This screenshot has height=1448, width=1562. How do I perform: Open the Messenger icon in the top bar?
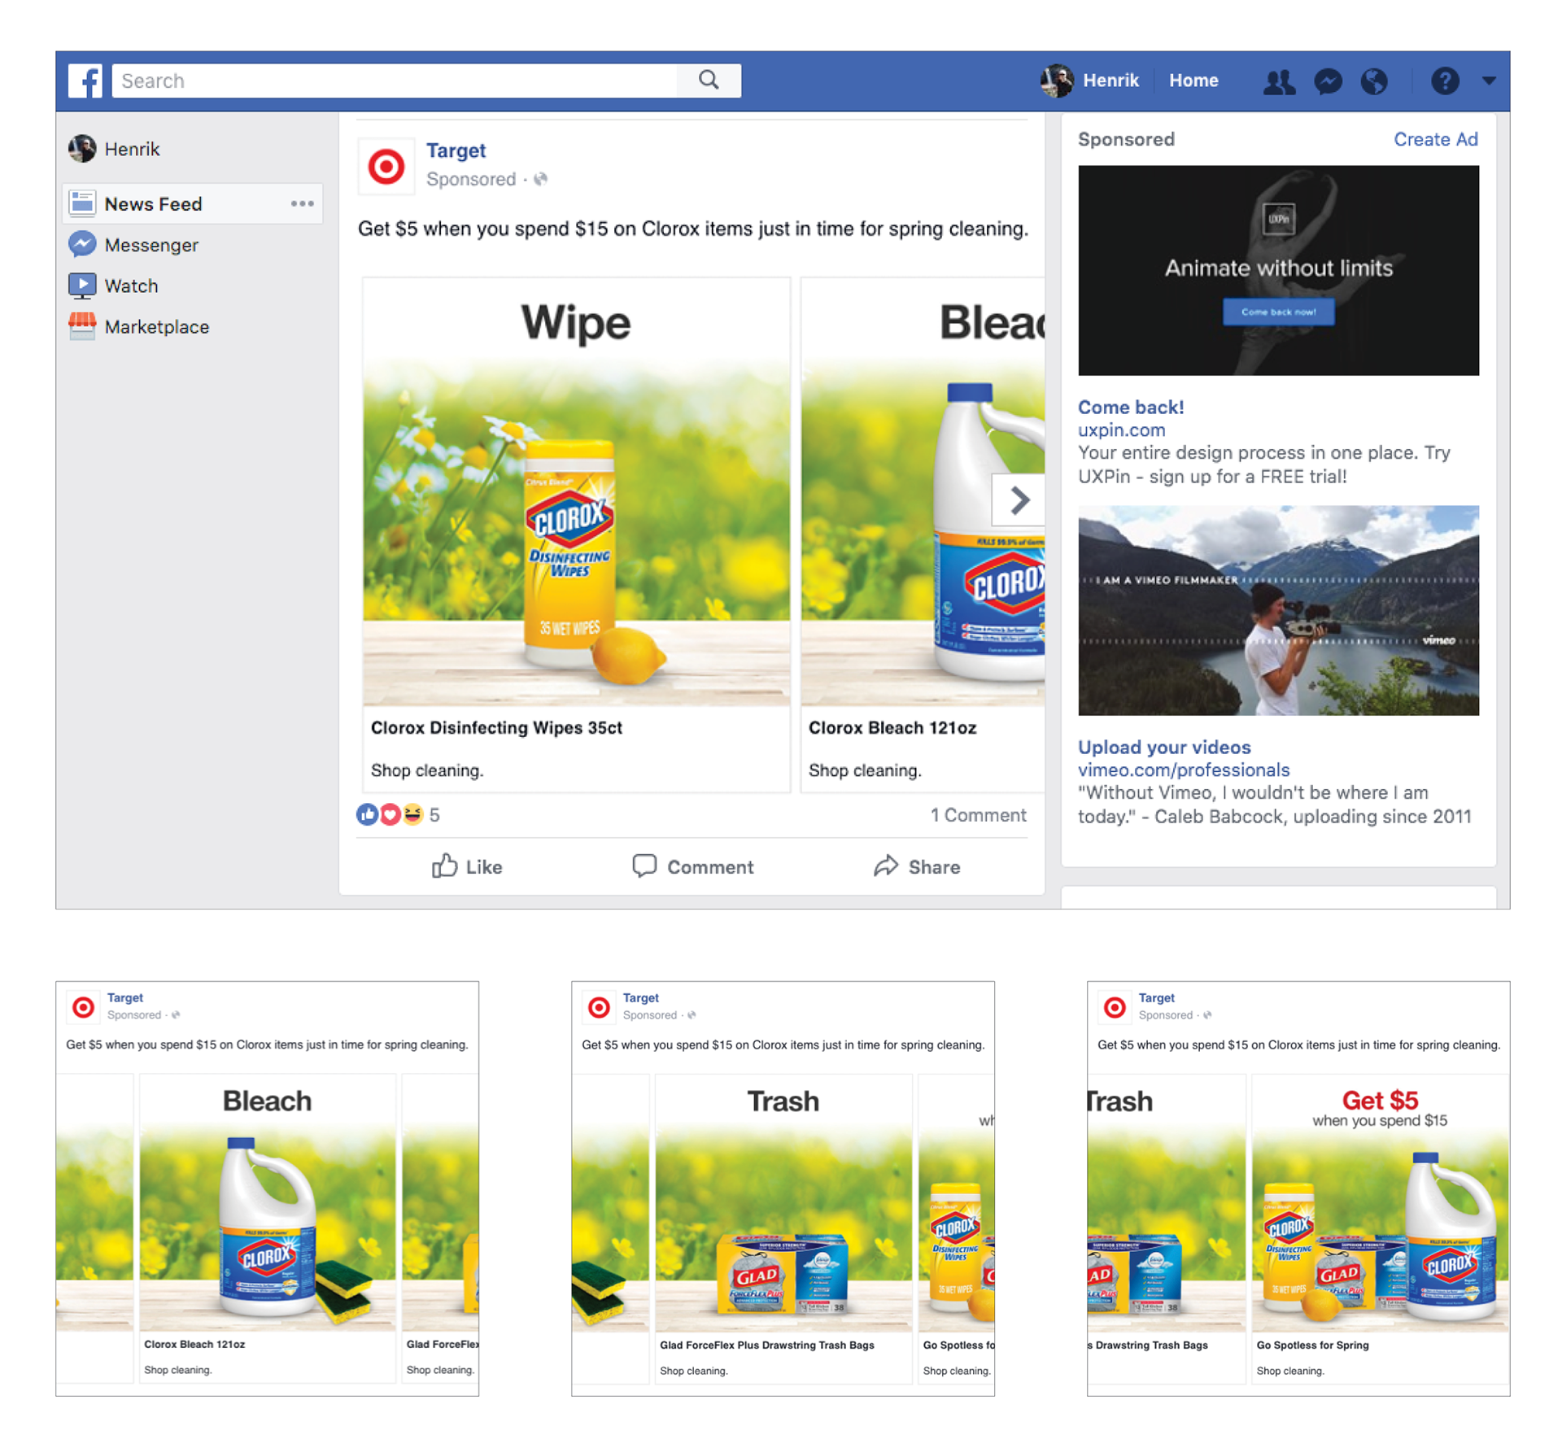(x=1328, y=81)
